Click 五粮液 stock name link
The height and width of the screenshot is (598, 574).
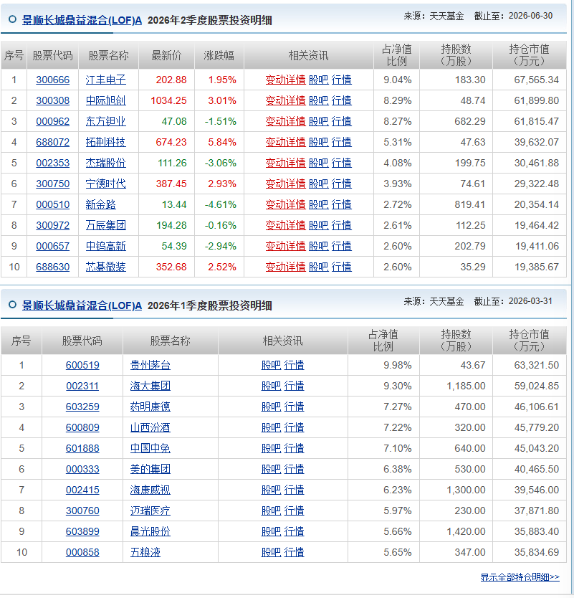[145, 552]
